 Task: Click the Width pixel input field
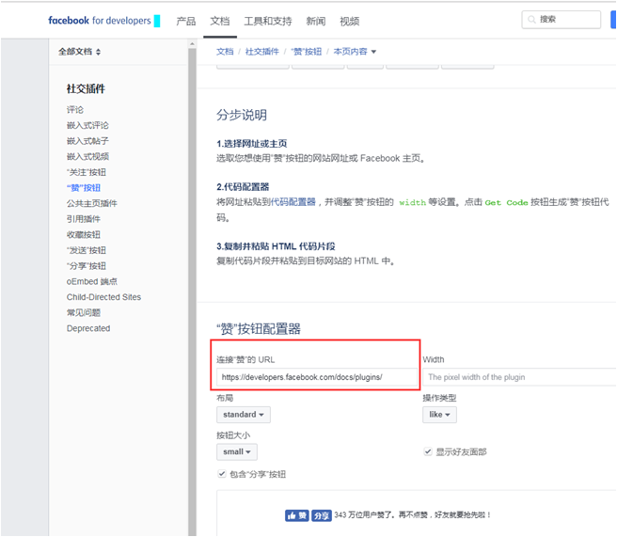[517, 377]
